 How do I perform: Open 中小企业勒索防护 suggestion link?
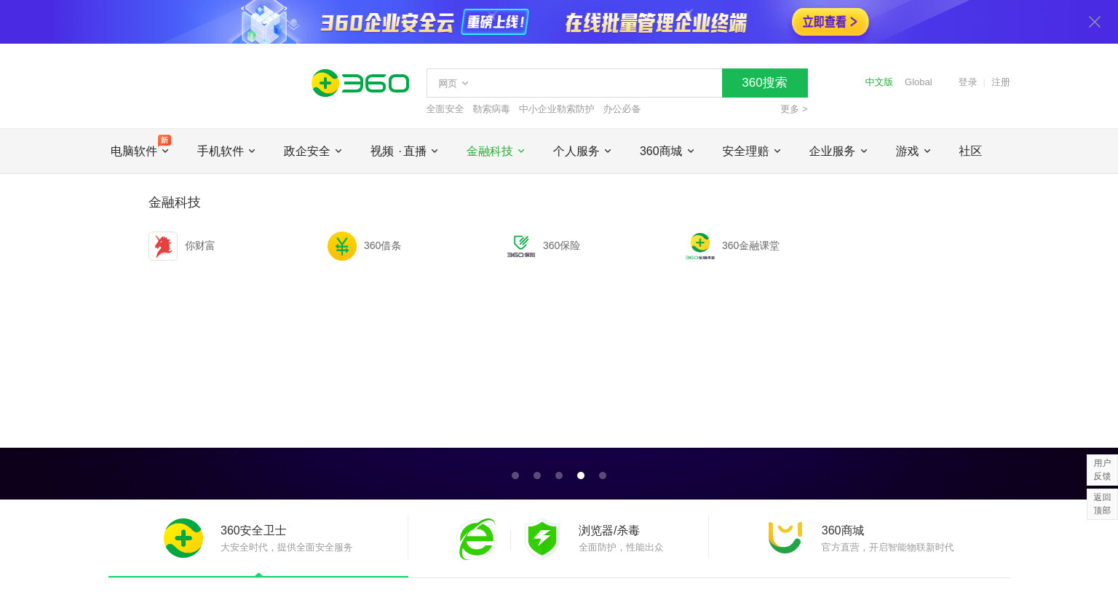coord(556,109)
